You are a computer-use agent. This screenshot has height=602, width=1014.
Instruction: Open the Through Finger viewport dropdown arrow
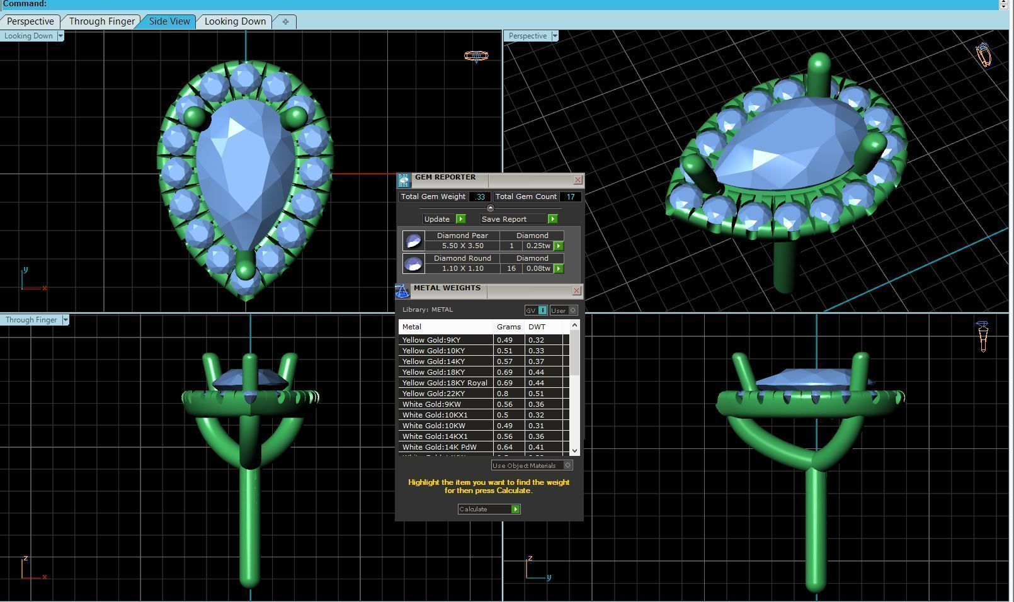66,320
